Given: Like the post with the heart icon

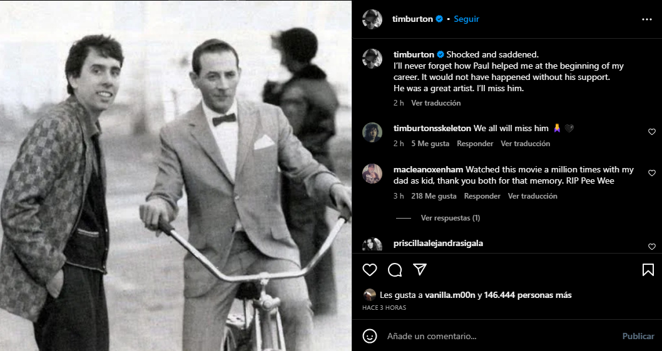Looking at the screenshot, I should click(x=370, y=270).
